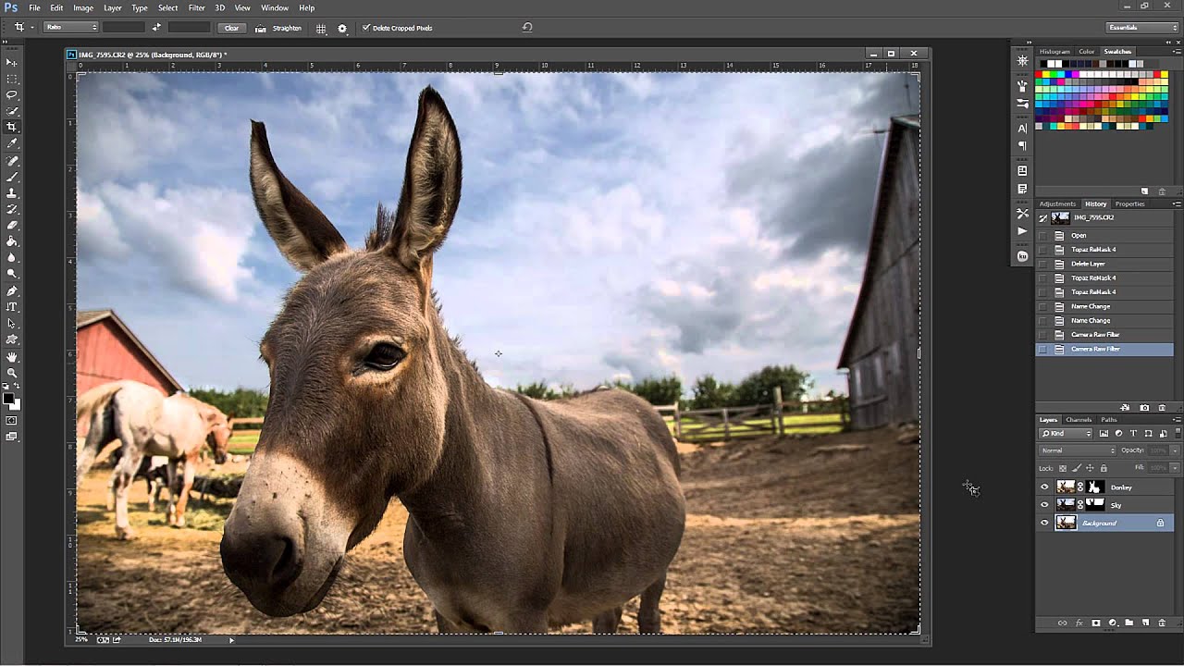Screen dimensions: 1184x666
Task: Create new adjustment layer icon
Action: click(x=1113, y=623)
